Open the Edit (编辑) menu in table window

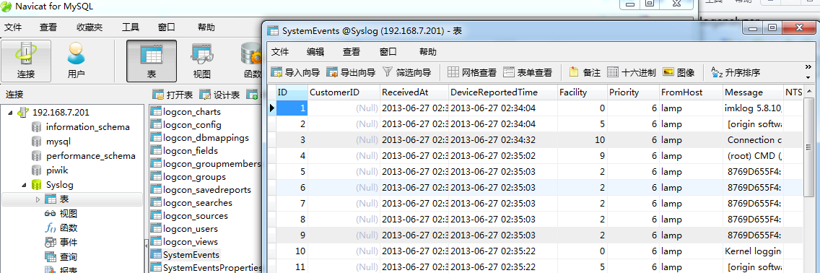[315, 52]
